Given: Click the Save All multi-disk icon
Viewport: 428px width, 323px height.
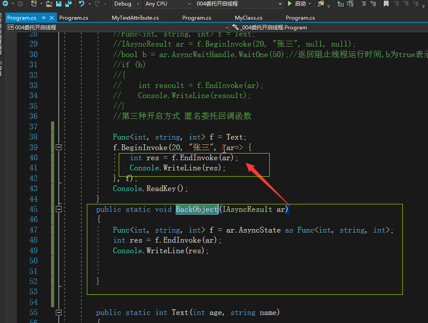Looking at the screenshot, I should pyautogui.click(x=68, y=4).
